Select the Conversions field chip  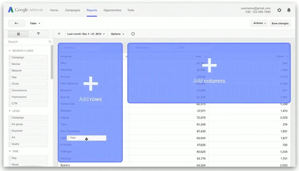28,90
